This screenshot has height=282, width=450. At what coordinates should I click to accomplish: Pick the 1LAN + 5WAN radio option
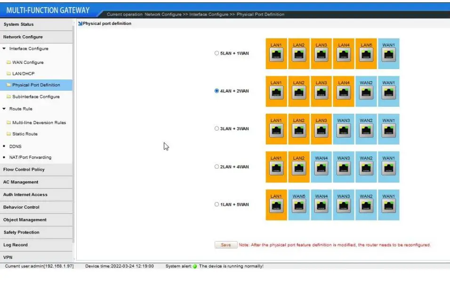pyautogui.click(x=217, y=204)
